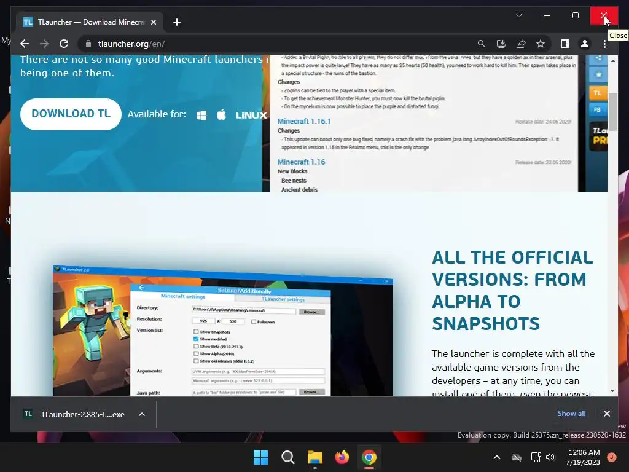Open the Minecraft 1.16.1 changelog link
The image size is (629, 472).
(304, 121)
